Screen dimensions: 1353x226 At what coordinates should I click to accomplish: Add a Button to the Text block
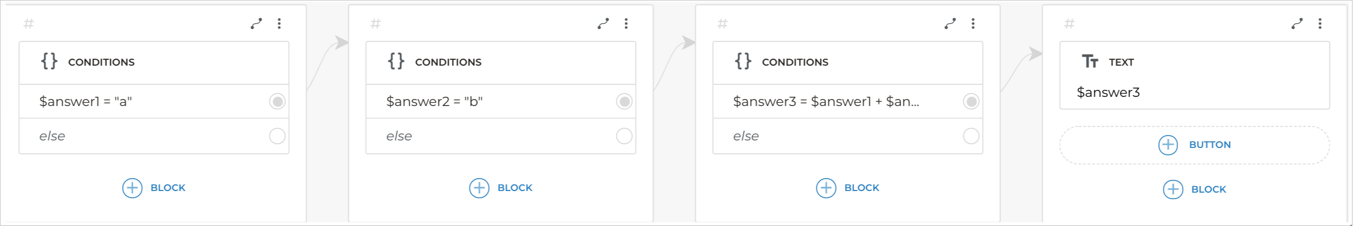(x=1194, y=145)
